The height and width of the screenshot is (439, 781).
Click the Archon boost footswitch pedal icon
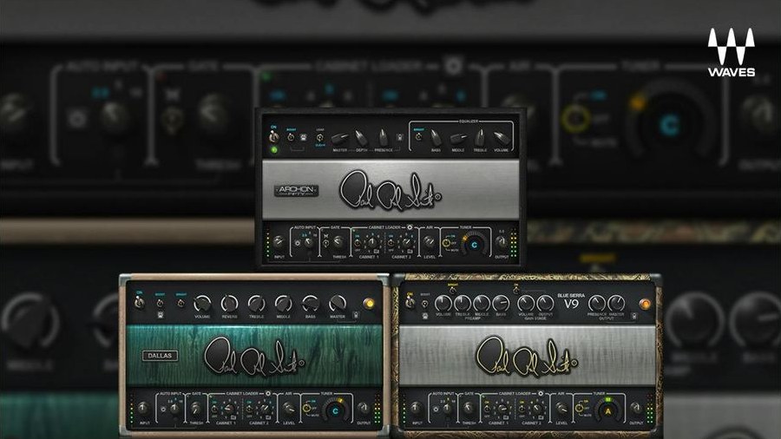304,137
